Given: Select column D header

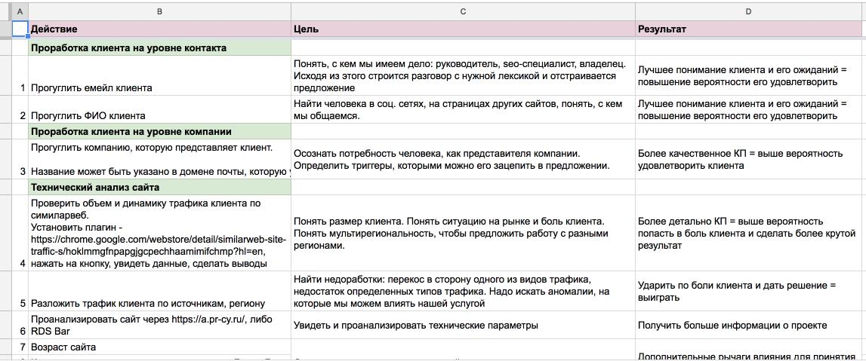Looking at the screenshot, I should pos(748,11).
